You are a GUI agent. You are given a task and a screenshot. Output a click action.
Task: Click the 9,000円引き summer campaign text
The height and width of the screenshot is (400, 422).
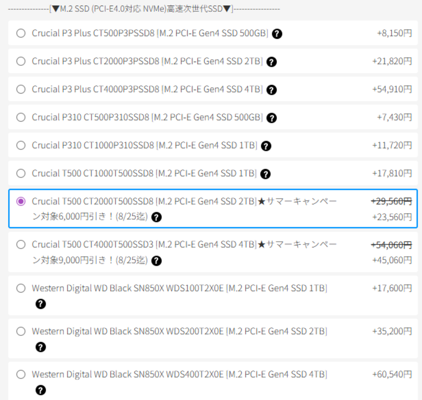pos(185,252)
